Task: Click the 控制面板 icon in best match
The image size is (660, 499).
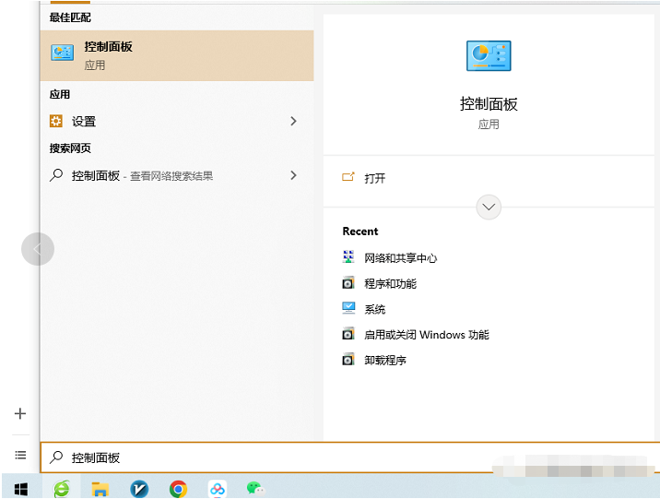Action: coord(63,53)
